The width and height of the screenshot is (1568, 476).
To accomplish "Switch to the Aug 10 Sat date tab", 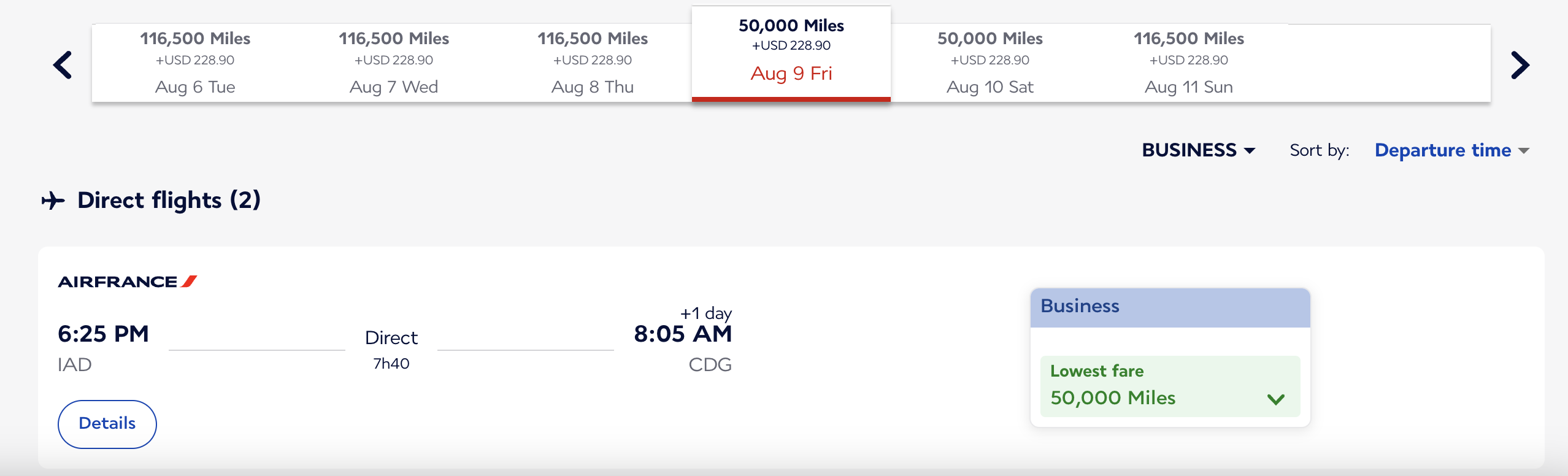I will 990,63.
